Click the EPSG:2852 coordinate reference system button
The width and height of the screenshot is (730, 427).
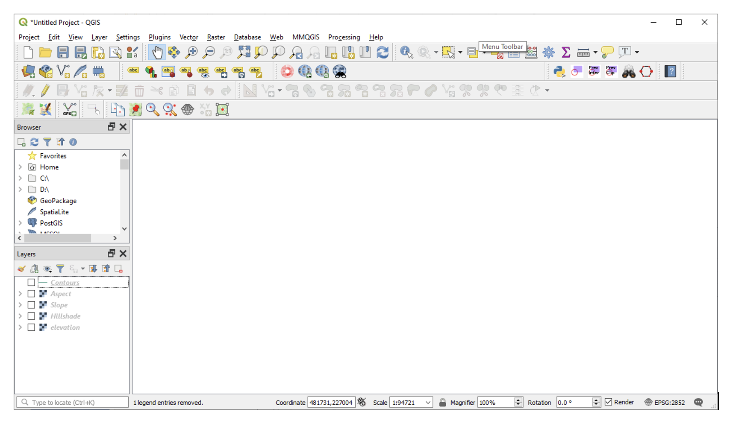[x=665, y=402]
